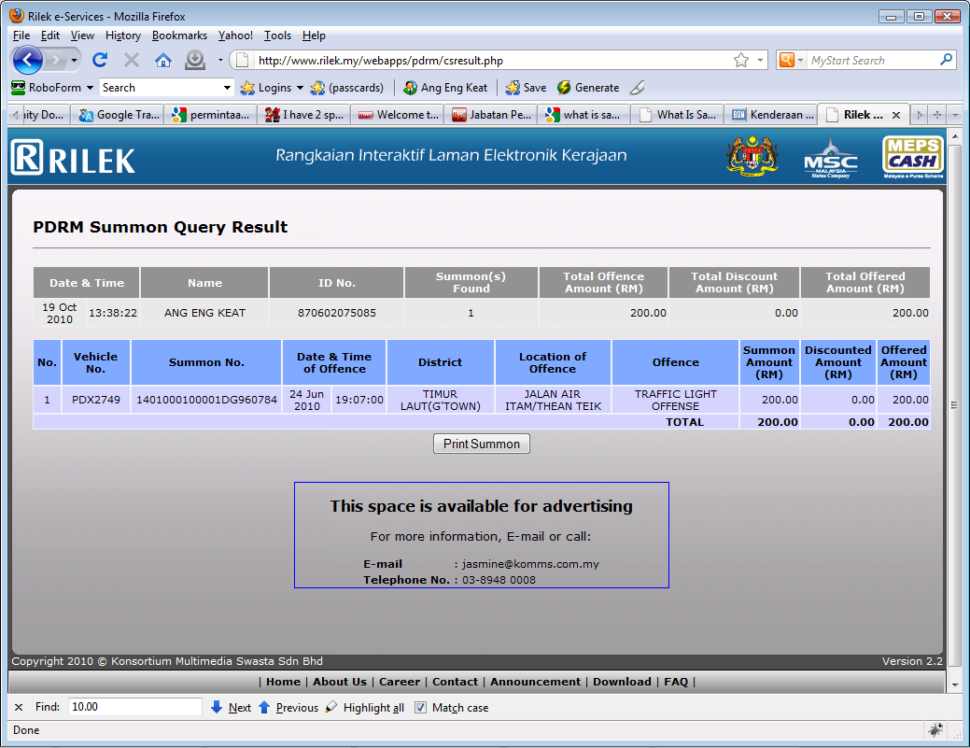Open RoboForm passcards

(x=347, y=88)
